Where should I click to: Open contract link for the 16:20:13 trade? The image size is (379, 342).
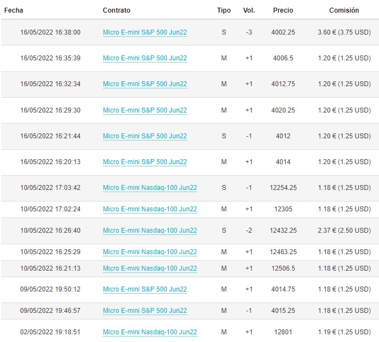click(145, 162)
